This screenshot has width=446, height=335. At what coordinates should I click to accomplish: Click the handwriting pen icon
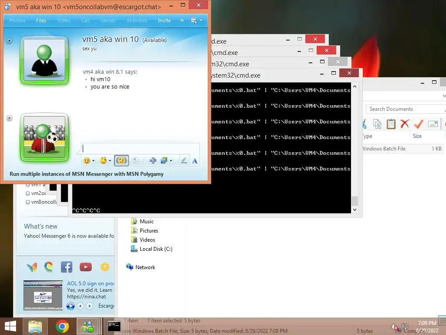click(x=184, y=161)
